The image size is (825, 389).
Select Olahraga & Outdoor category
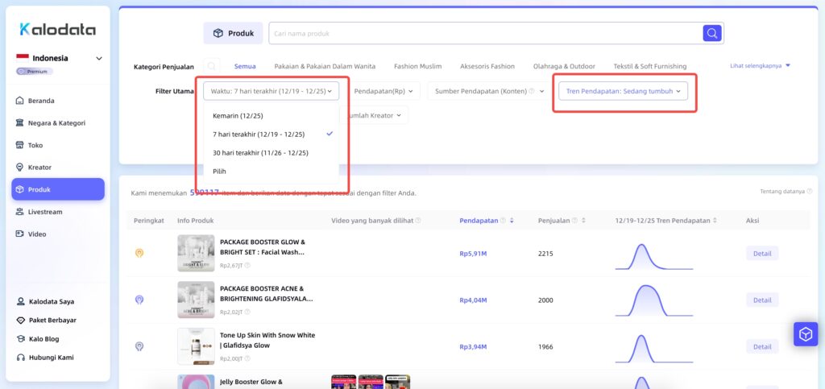pos(564,66)
